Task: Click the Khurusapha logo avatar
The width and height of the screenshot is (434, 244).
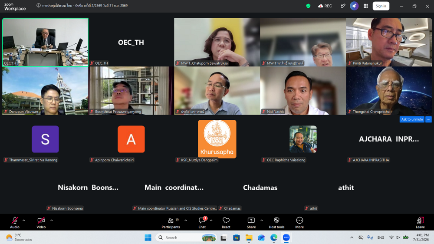Action: (x=217, y=139)
